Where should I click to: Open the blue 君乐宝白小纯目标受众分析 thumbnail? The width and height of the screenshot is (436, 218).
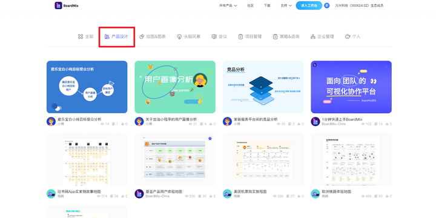point(87,87)
